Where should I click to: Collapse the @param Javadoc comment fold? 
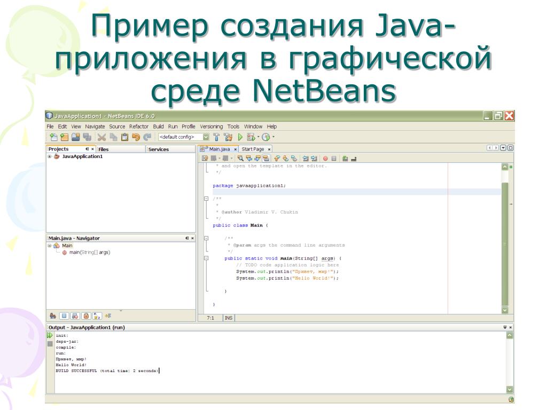206,239
